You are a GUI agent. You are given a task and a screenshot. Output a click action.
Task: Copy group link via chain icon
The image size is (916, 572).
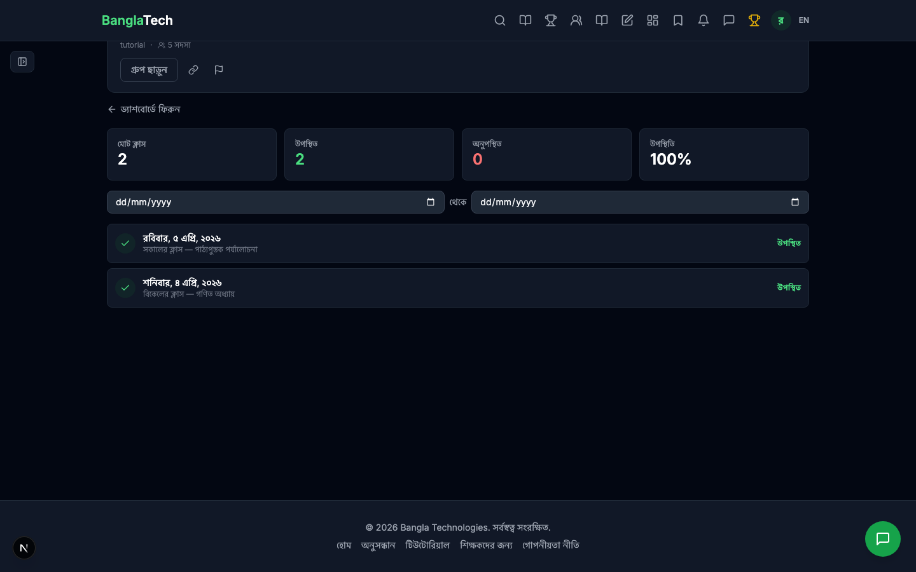tap(193, 70)
